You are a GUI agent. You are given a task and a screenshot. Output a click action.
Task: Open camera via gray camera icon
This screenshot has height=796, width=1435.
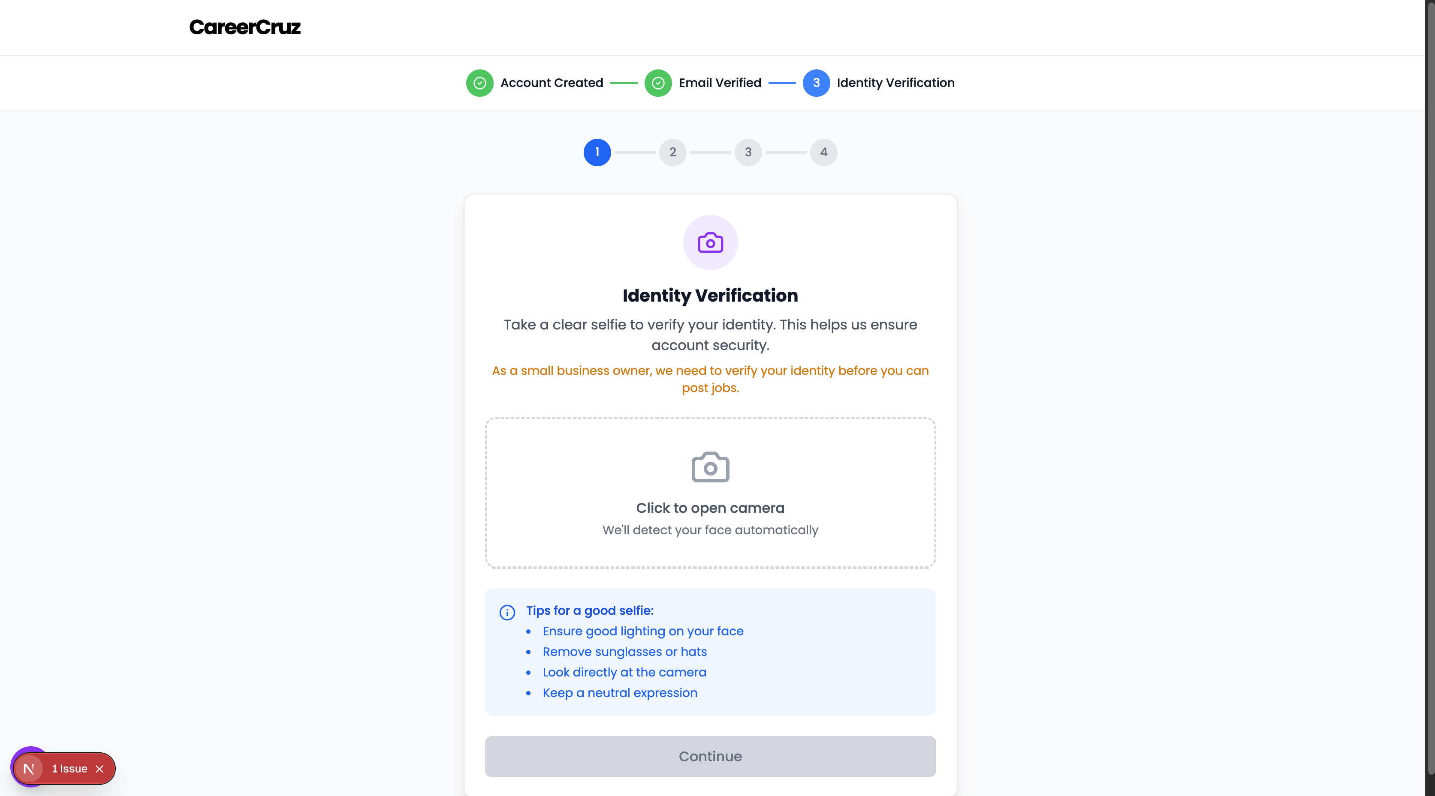[x=710, y=467]
